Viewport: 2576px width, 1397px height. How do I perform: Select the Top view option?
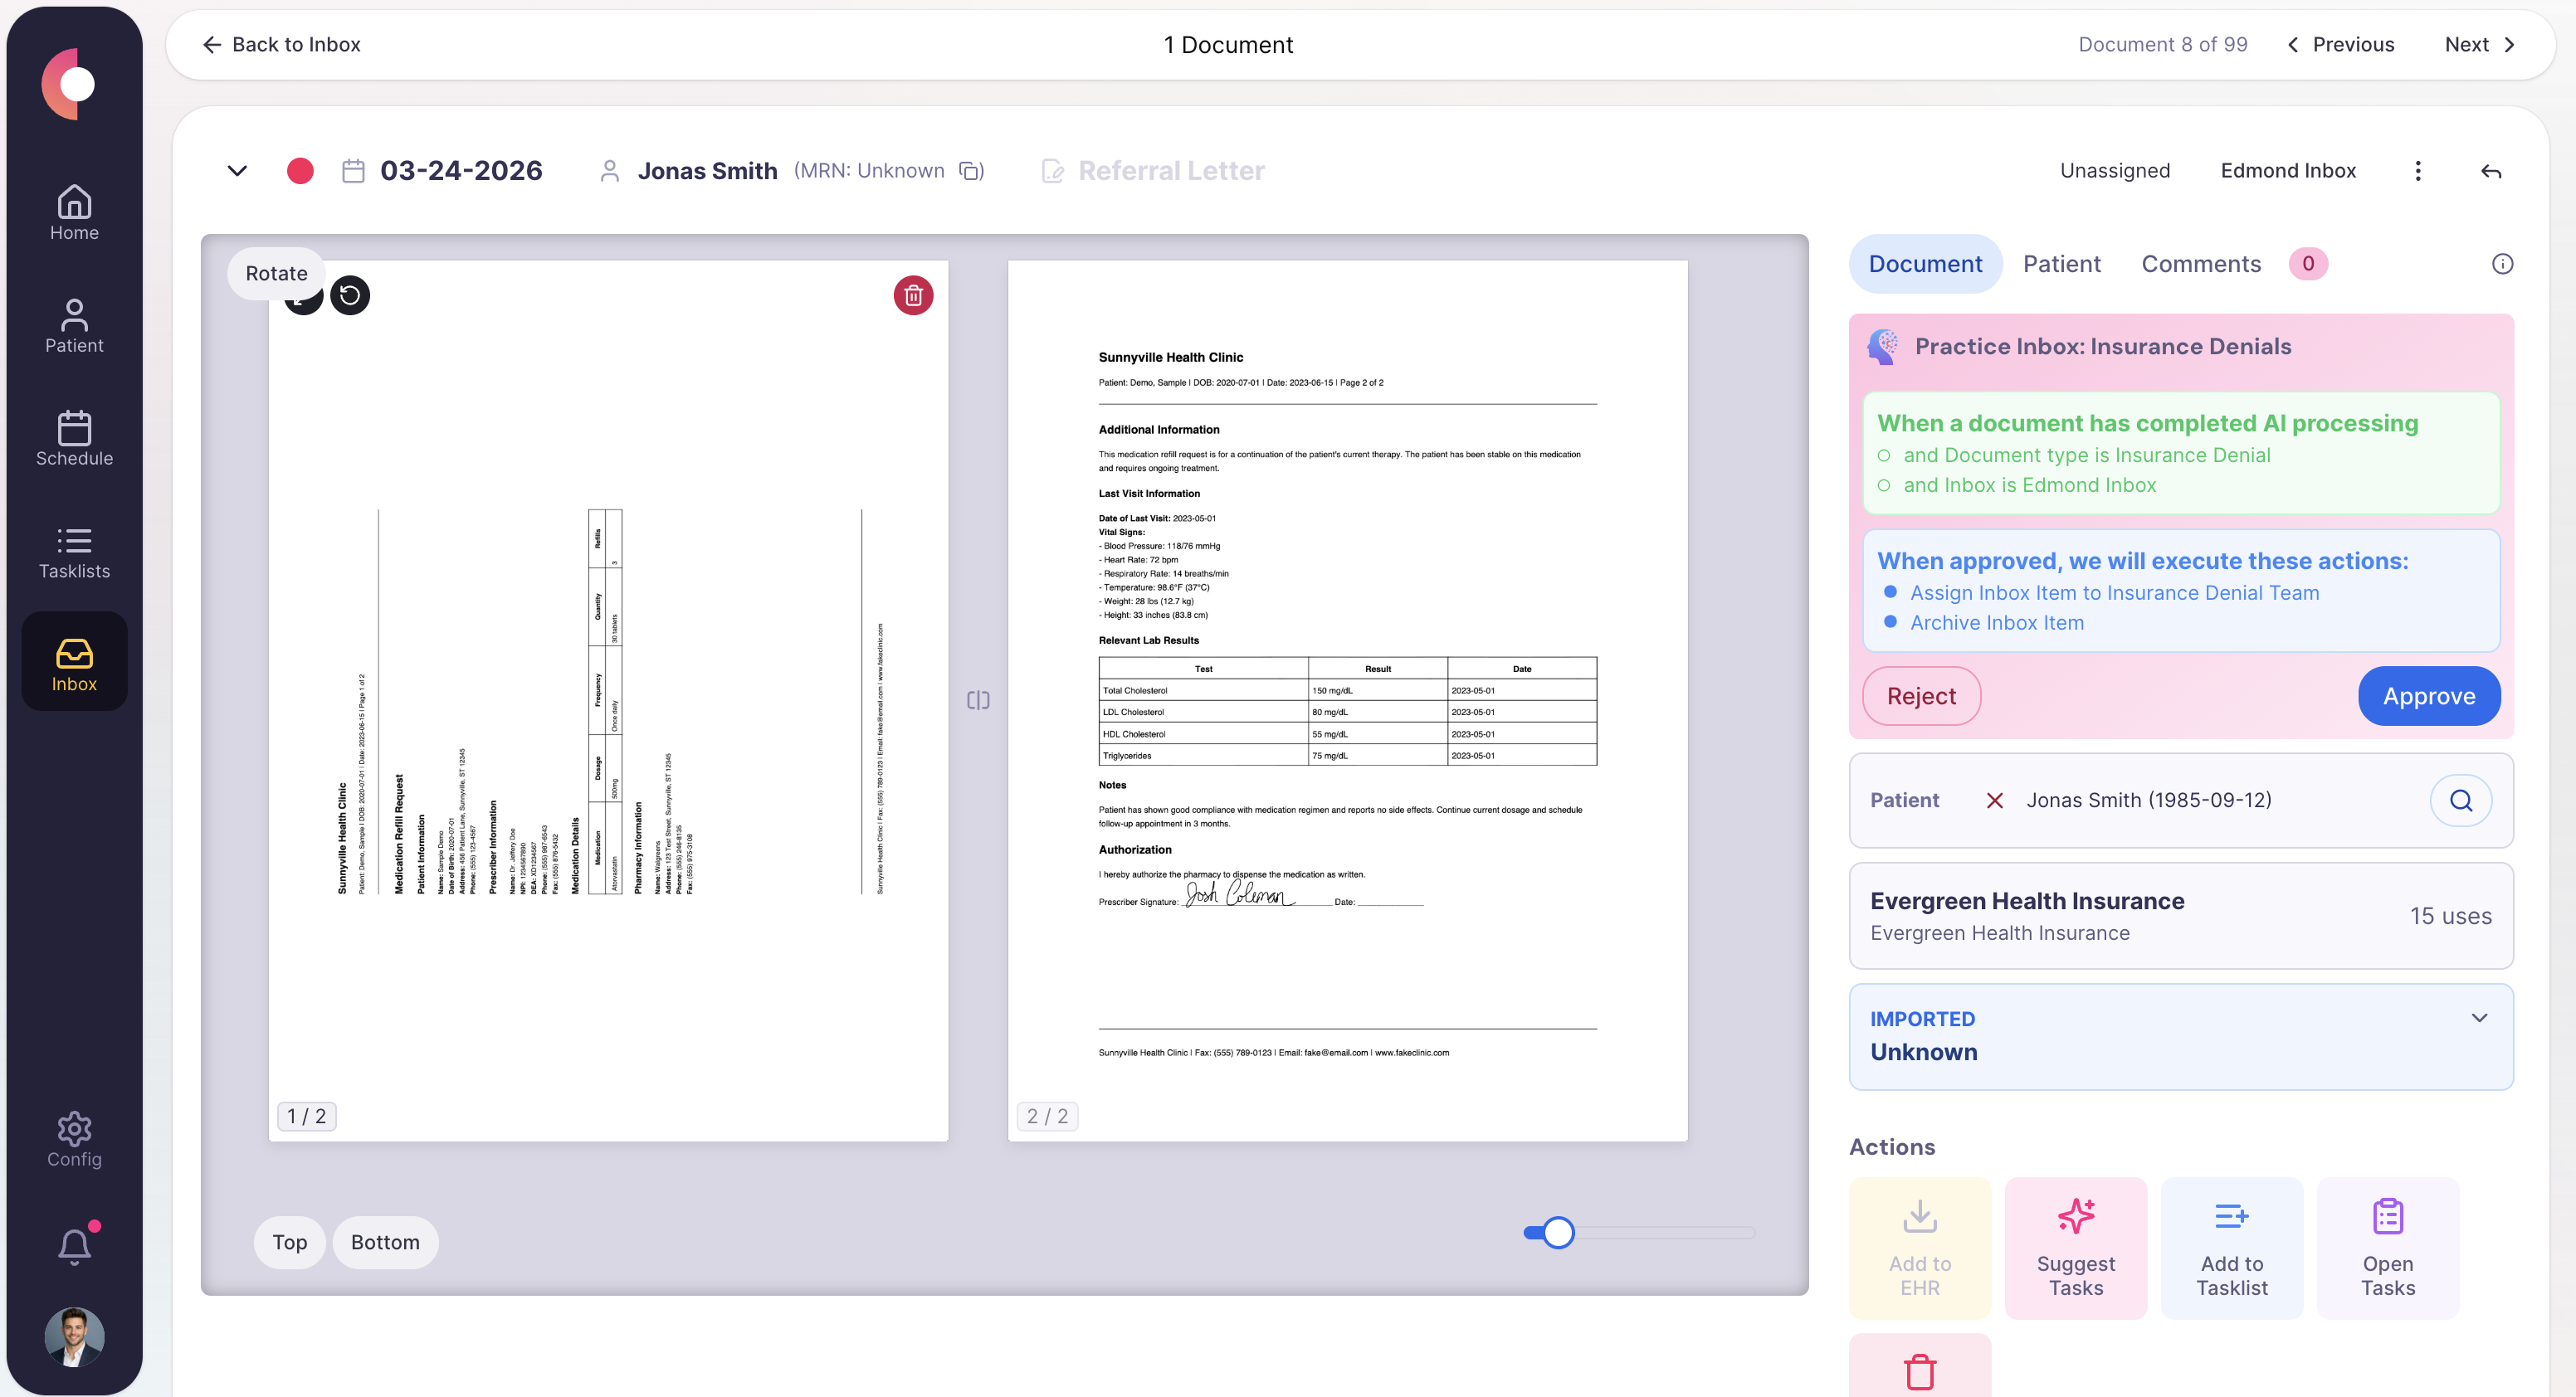coord(289,1242)
